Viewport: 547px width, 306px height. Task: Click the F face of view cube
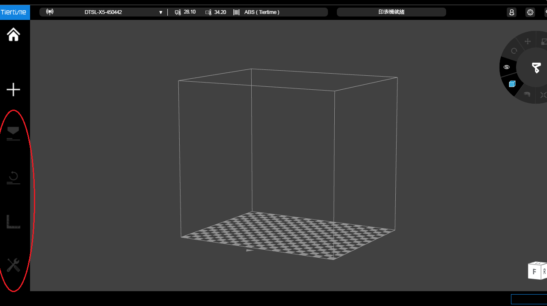click(x=534, y=272)
